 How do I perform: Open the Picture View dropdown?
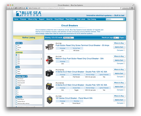[x=69, y=38]
